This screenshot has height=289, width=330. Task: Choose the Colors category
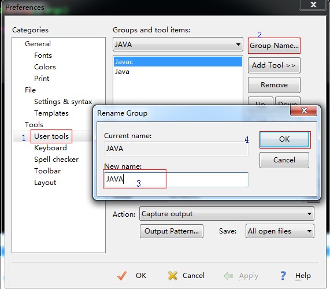pos(45,67)
